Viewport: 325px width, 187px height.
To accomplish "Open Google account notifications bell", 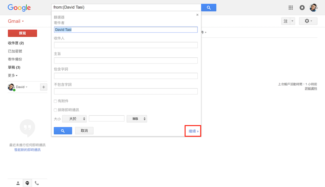I will (302, 7).
